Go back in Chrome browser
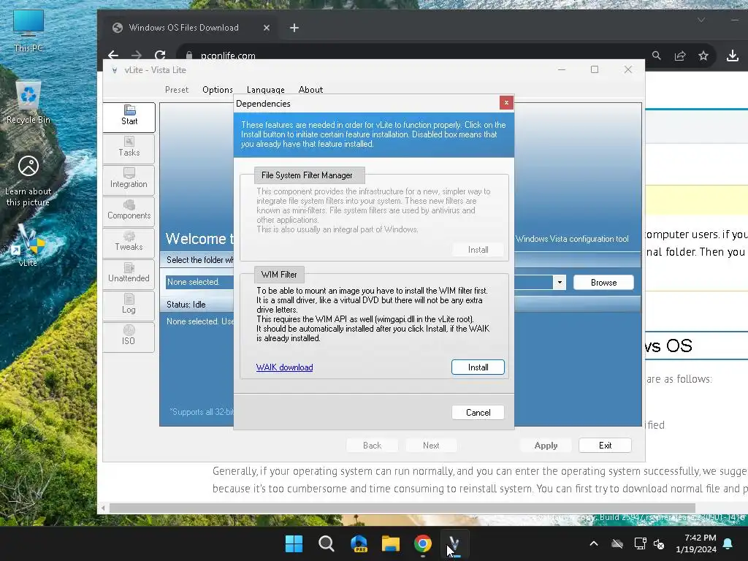The height and width of the screenshot is (561, 748). [x=113, y=56]
